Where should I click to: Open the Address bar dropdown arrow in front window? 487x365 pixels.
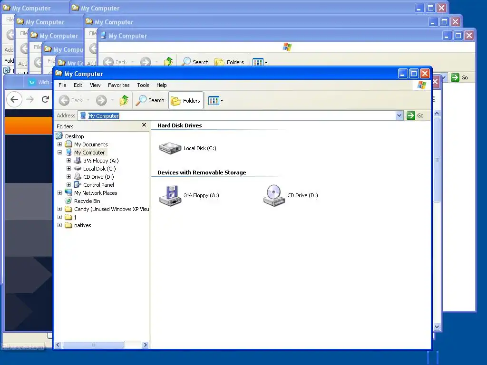point(399,115)
